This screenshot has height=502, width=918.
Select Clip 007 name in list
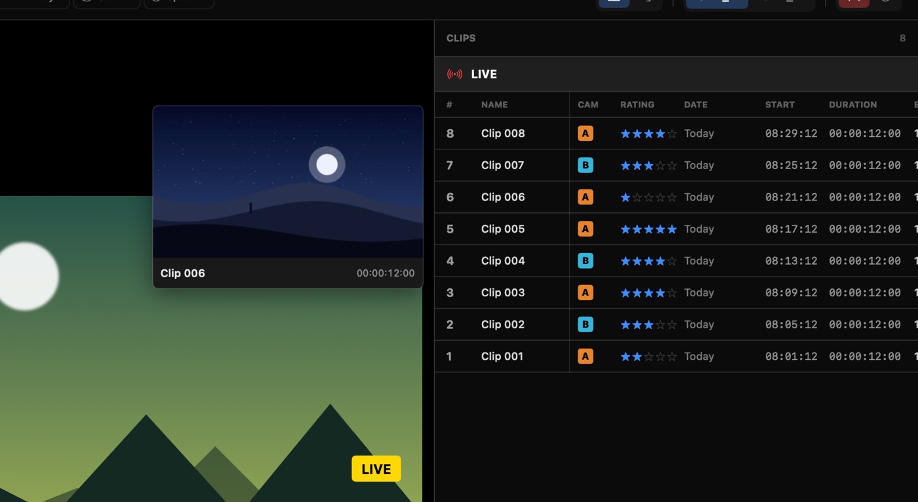point(502,165)
